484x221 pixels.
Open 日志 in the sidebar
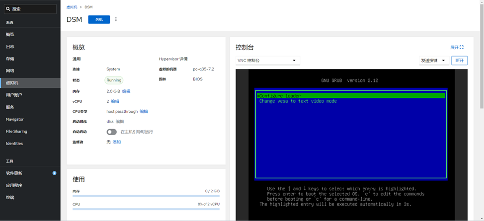(x=30, y=47)
